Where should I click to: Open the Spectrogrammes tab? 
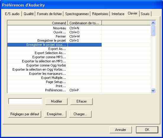77,14
